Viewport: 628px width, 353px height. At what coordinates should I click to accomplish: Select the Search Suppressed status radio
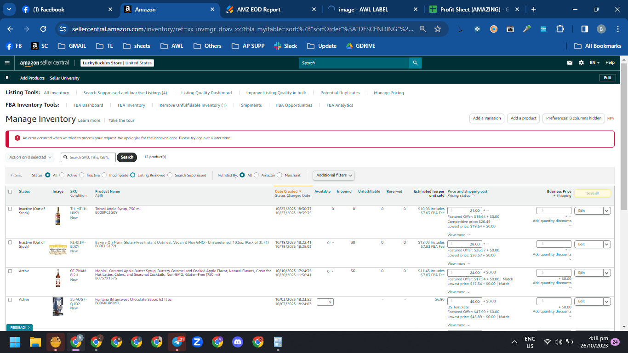pos(170,175)
